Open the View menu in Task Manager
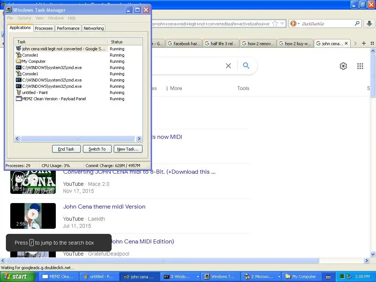This screenshot has height=282, width=376. [39, 18]
